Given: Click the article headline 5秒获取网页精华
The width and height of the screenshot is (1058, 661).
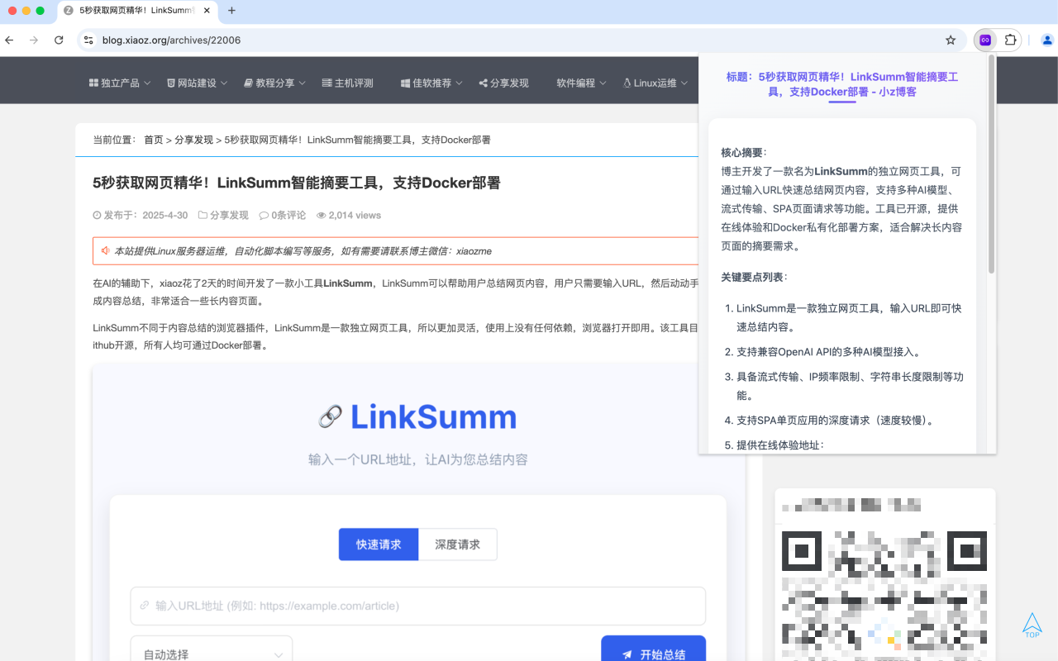Looking at the screenshot, I should tap(297, 183).
